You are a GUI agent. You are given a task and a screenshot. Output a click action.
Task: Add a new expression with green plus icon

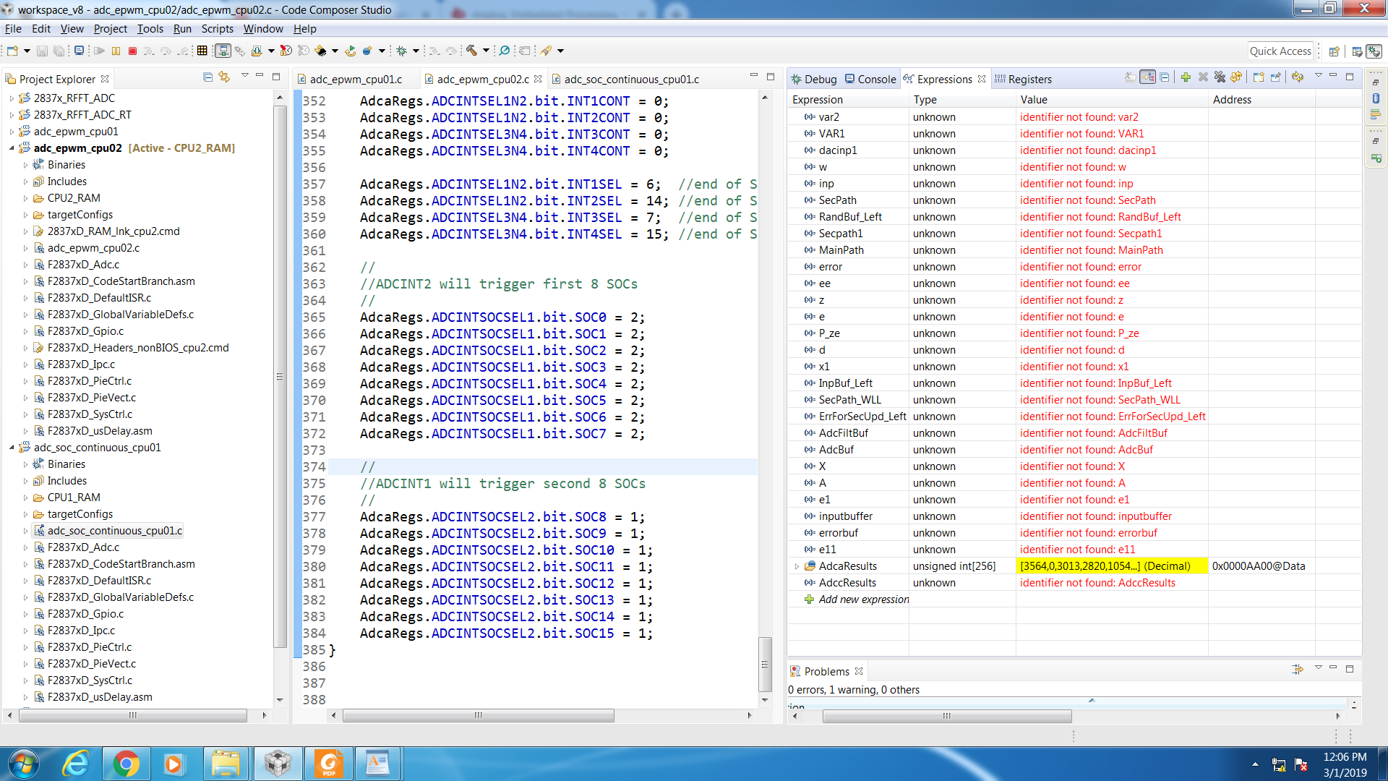tap(1186, 77)
